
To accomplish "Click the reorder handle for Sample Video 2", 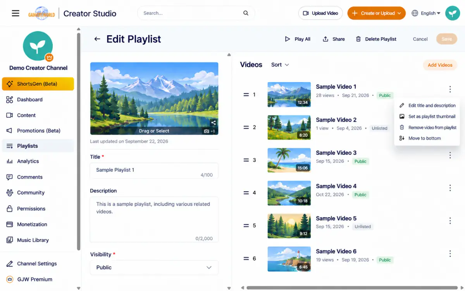I will (x=246, y=127).
